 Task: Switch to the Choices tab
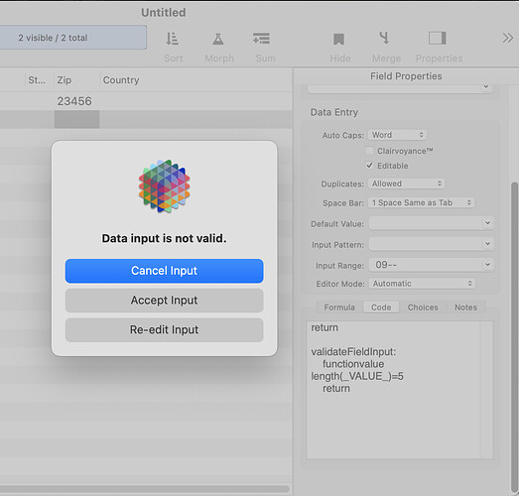pyautogui.click(x=423, y=308)
